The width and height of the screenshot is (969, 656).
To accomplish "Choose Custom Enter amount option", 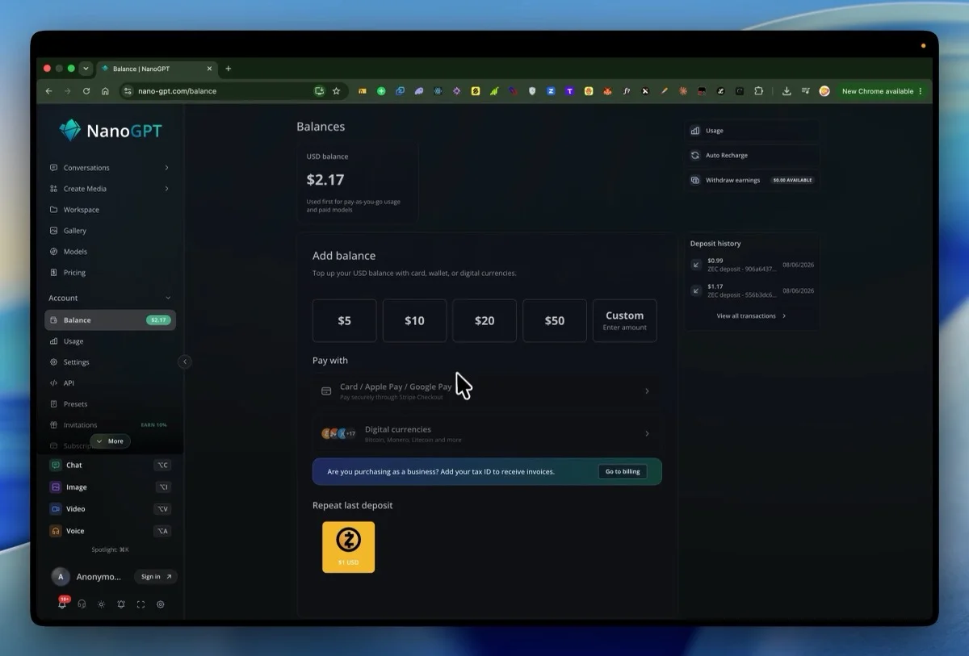I will pyautogui.click(x=625, y=321).
